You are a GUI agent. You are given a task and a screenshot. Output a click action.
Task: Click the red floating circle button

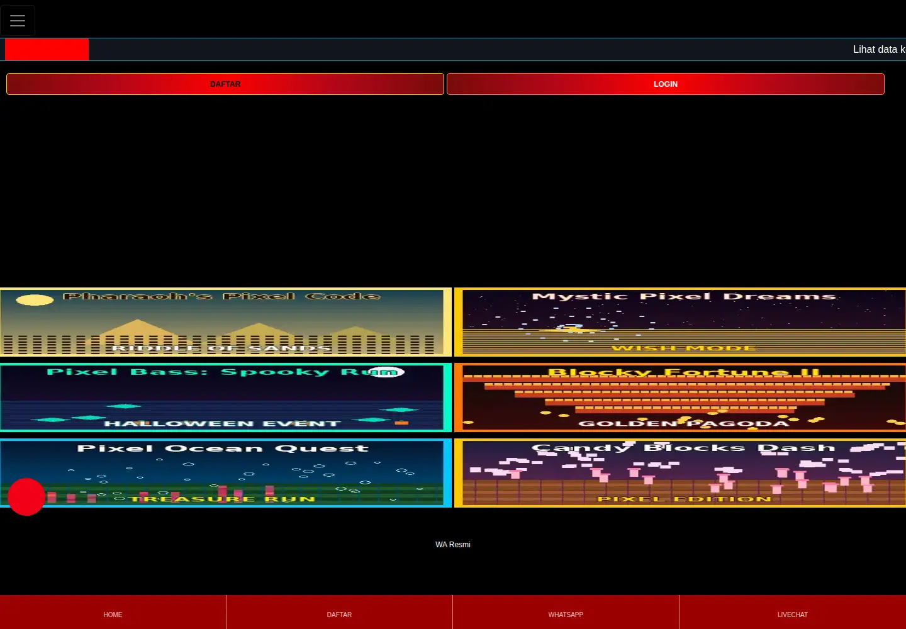tap(26, 497)
